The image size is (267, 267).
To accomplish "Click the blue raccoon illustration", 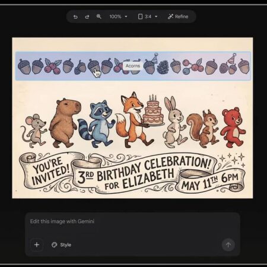I will [x=97, y=124].
